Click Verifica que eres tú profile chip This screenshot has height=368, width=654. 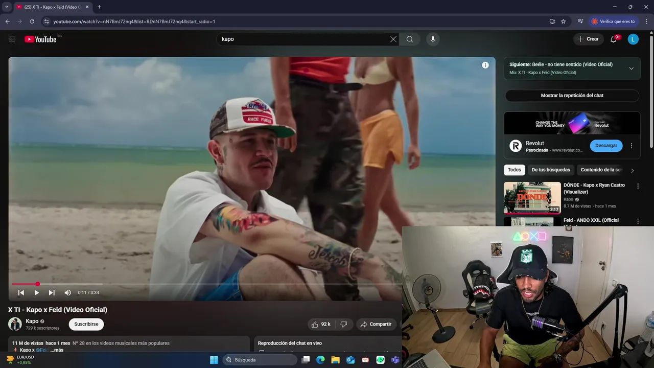point(614,21)
